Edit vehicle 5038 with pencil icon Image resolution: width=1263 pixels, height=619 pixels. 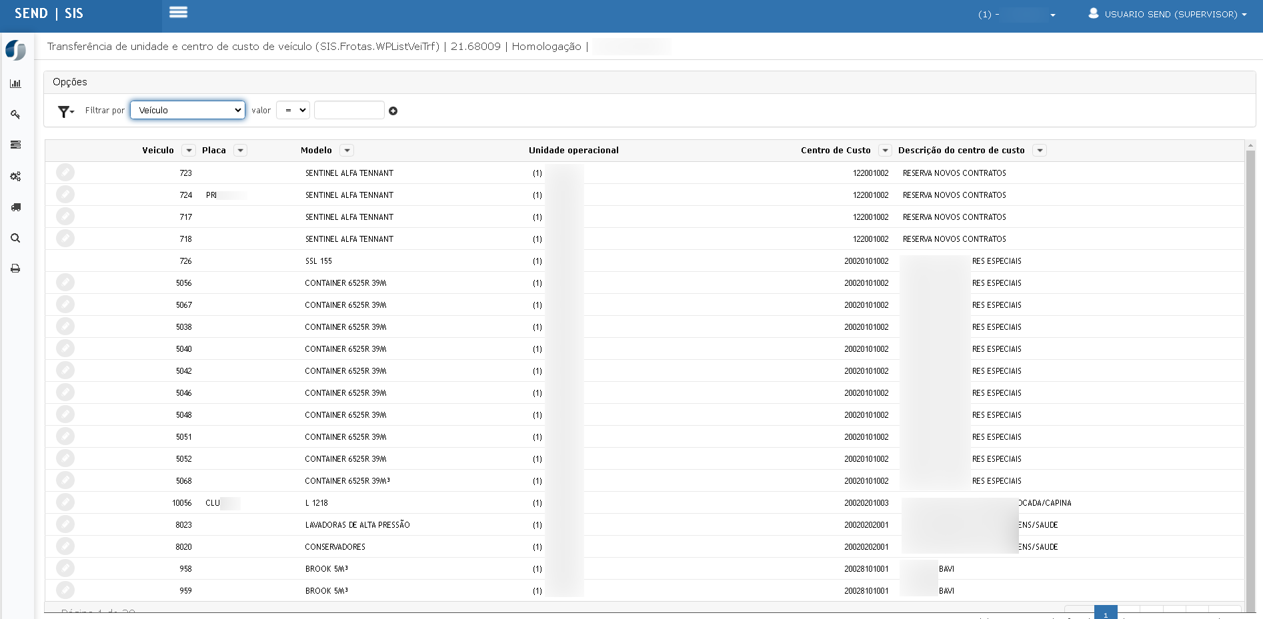[65, 326]
